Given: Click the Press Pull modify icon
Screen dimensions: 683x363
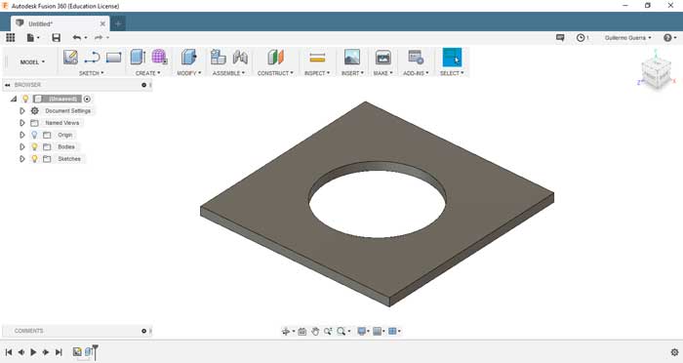Looking at the screenshot, I should [188, 58].
